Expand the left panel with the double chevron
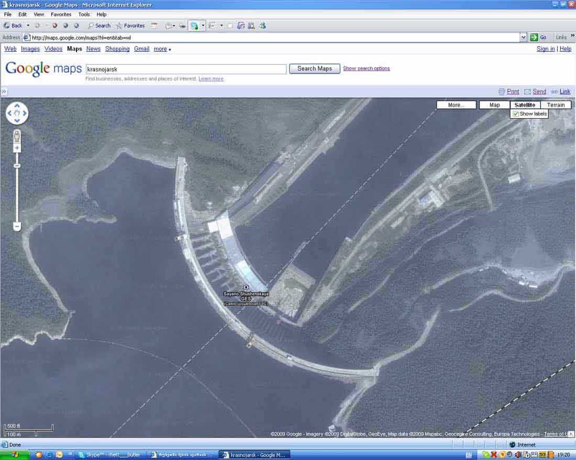576x460 pixels. pos(4,91)
